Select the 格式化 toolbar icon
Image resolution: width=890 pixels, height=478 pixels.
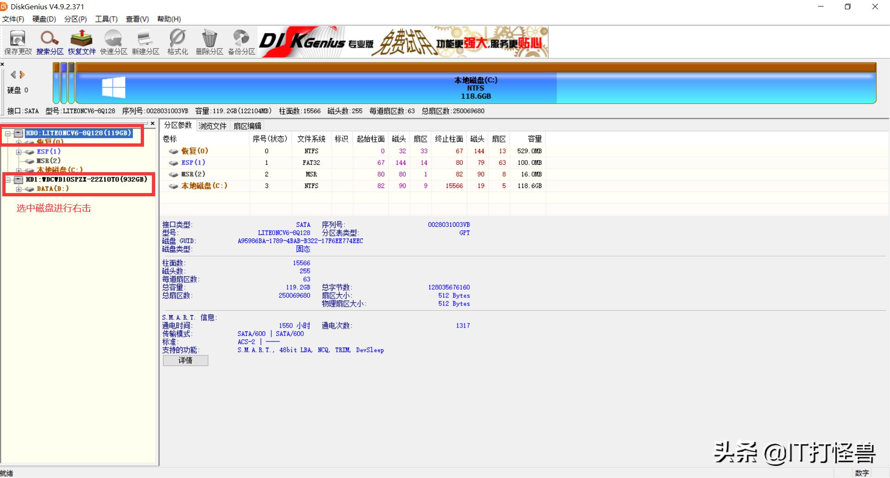point(177,42)
